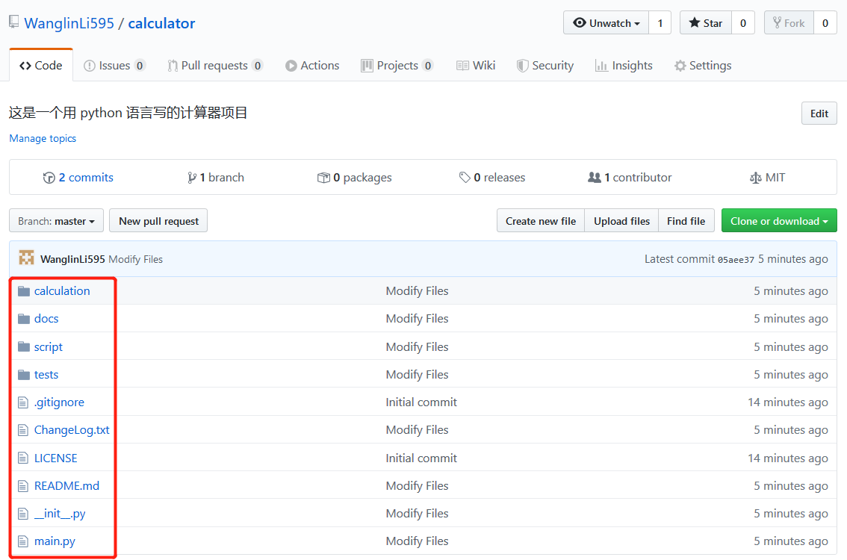
Task: Click the WanglinLi595 avatar in commit bar
Action: (x=26, y=258)
